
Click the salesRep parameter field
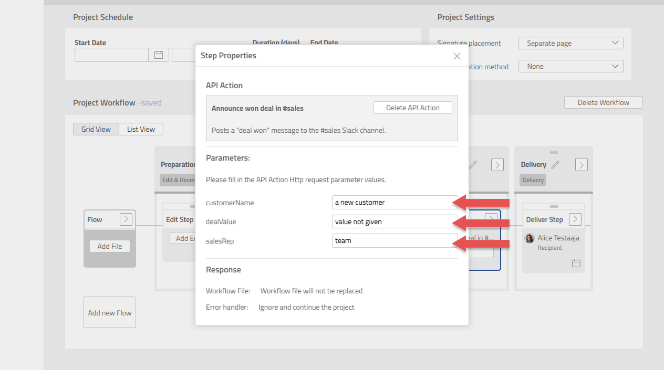395,240
